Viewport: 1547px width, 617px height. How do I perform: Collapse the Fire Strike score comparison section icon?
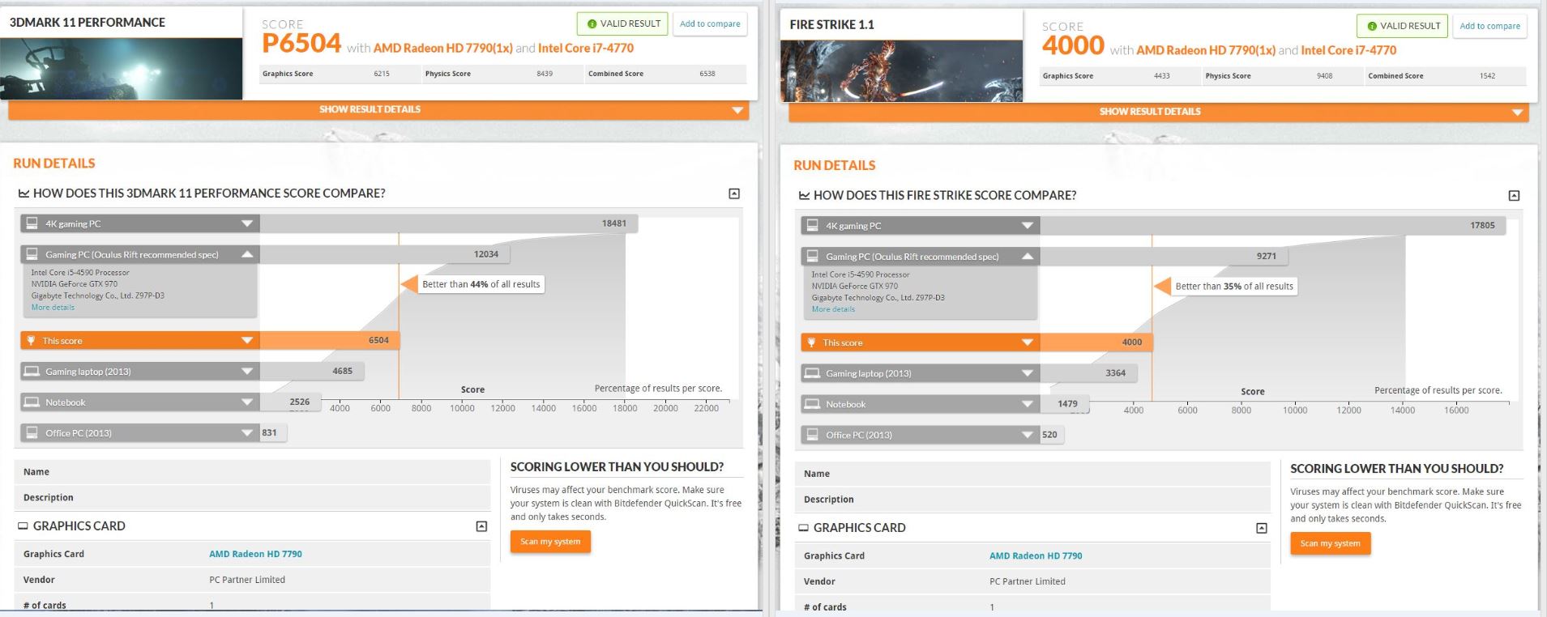click(x=1514, y=196)
